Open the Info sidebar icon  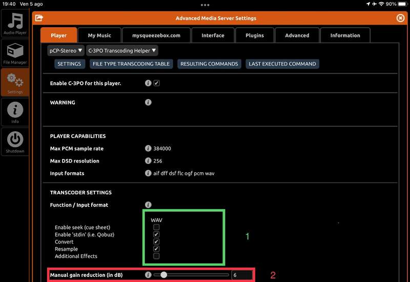[15, 111]
